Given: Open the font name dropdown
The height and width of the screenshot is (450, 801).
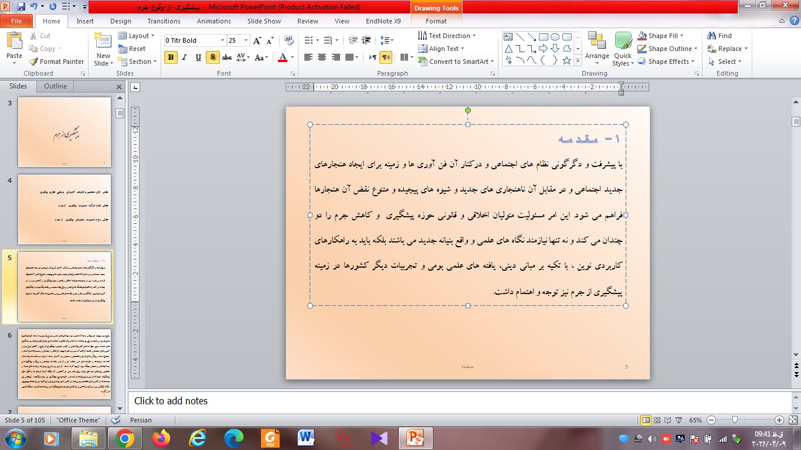Looking at the screenshot, I should (223, 40).
